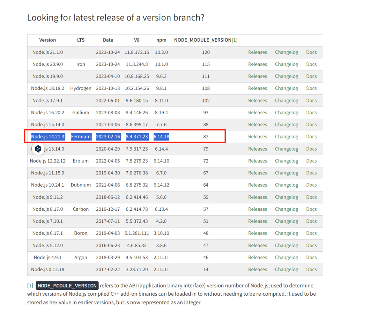Click the date 2019-12-17 cell

[x=108, y=209]
